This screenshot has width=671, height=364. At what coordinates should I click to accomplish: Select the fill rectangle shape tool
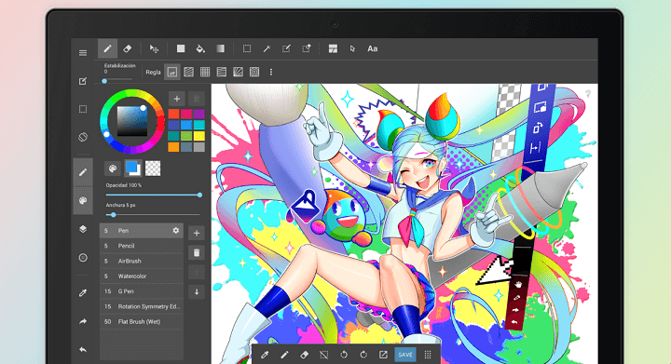181,48
